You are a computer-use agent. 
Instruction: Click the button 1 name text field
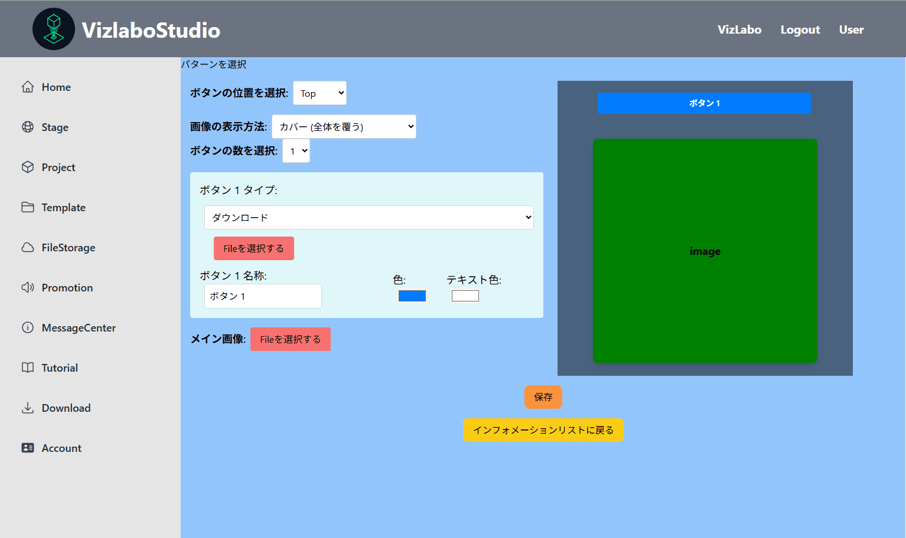(x=263, y=296)
